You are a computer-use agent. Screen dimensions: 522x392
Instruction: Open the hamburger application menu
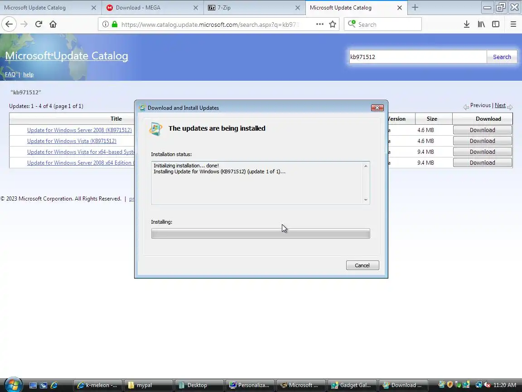point(513,24)
